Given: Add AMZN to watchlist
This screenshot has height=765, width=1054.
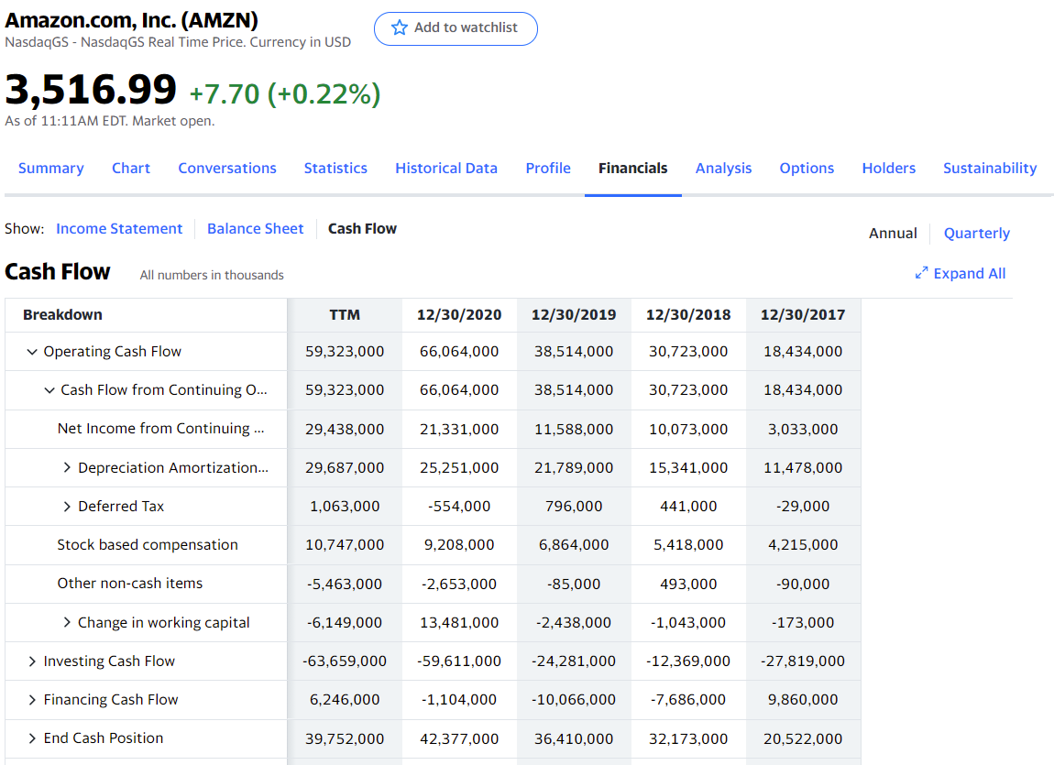Looking at the screenshot, I should 456,28.
